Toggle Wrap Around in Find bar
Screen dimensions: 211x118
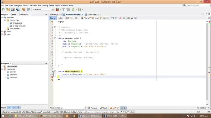(125, 108)
